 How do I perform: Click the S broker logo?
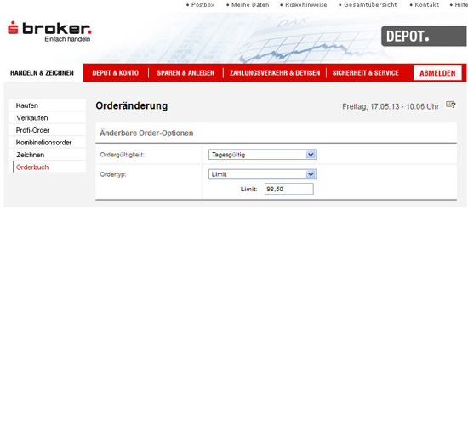[x=49, y=31]
